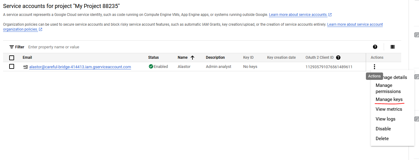Select Manage keys in Actions menu

389,99
